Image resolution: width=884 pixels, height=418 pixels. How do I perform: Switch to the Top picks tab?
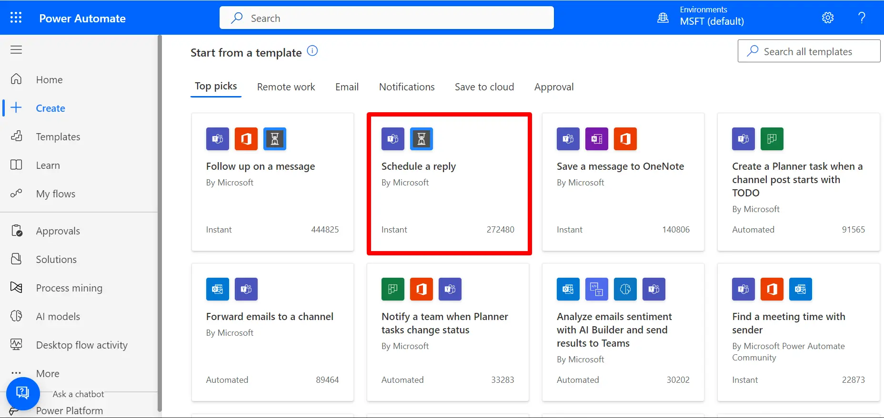[x=216, y=87]
